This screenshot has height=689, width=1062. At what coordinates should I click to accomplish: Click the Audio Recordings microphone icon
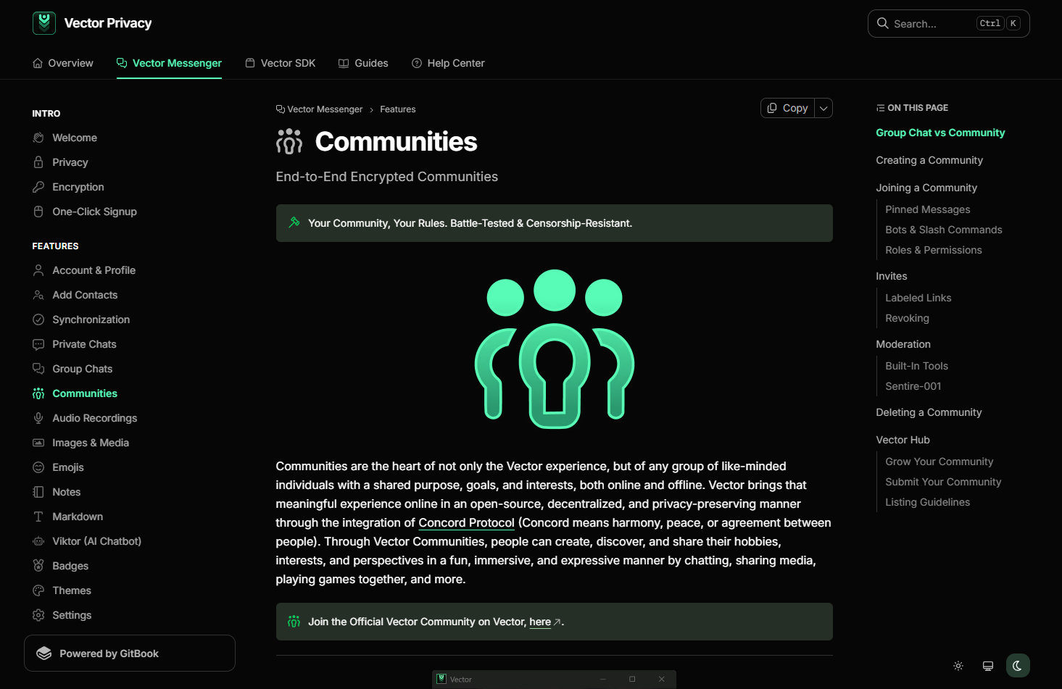[x=38, y=418]
